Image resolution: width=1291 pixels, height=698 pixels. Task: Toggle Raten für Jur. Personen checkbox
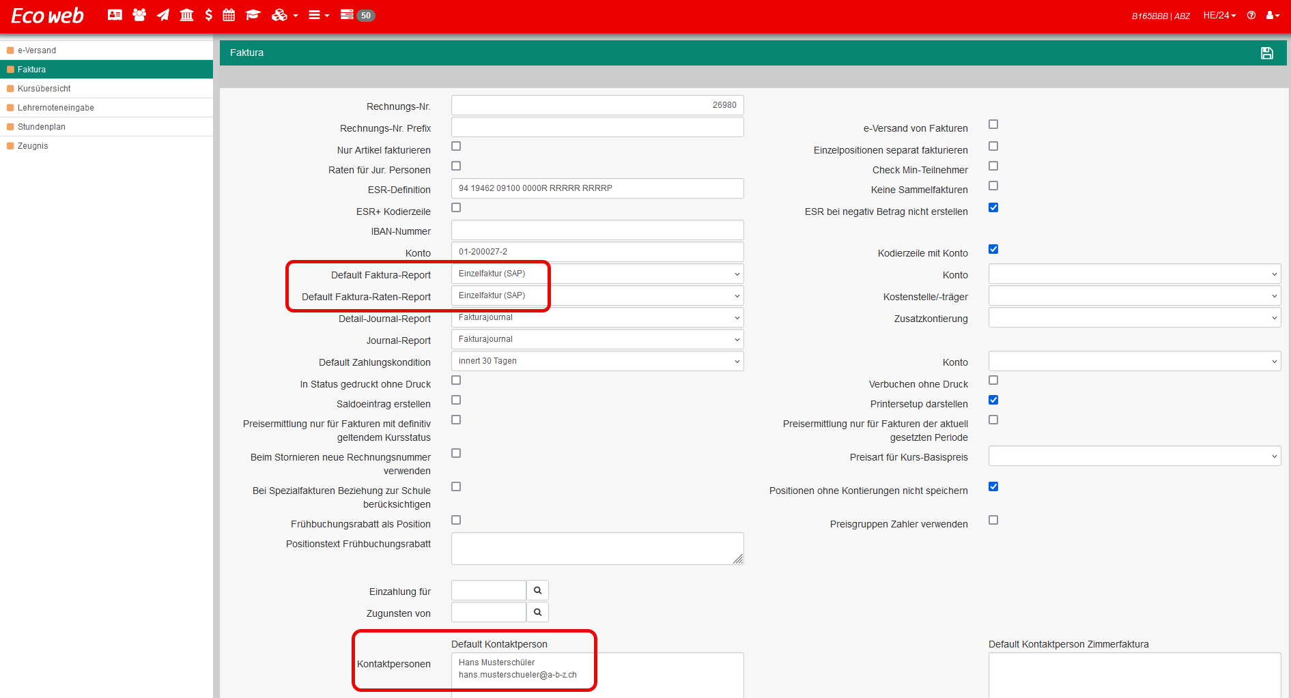coord(456,166)
